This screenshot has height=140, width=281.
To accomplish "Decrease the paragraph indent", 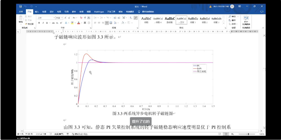I will [115, 18].
